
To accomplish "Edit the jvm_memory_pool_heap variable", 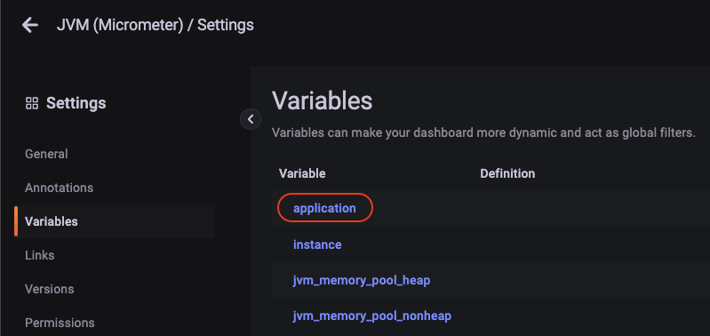I will (x=362, y=280).
